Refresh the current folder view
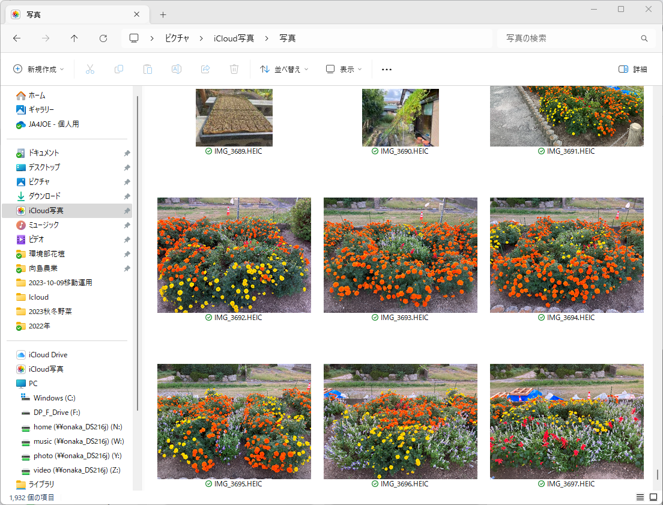This screenshot has width=663, height=505. tap(103, 38)
